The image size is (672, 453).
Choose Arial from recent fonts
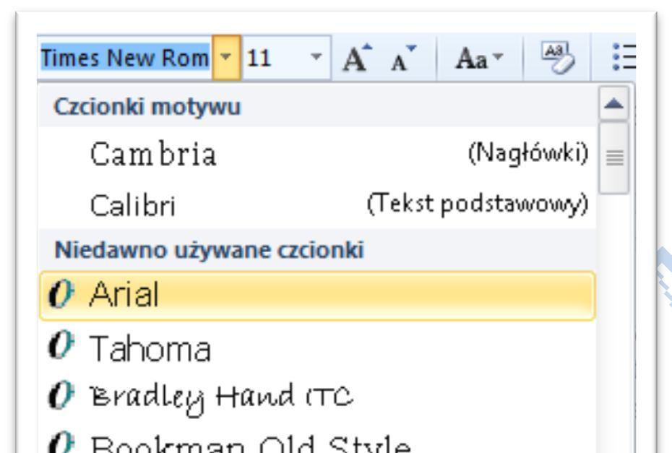[x=317, y=295]
